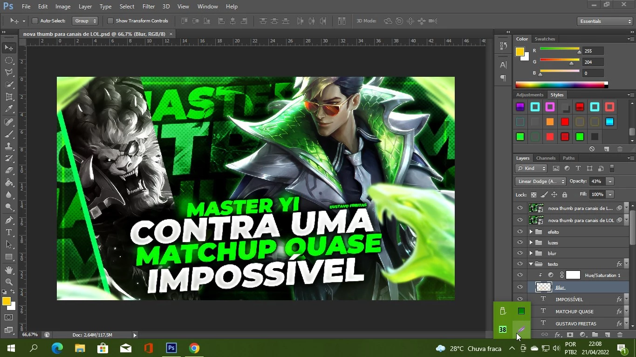
Task: Toggle the lock all padlock icon
Action: tap(565, 195)
